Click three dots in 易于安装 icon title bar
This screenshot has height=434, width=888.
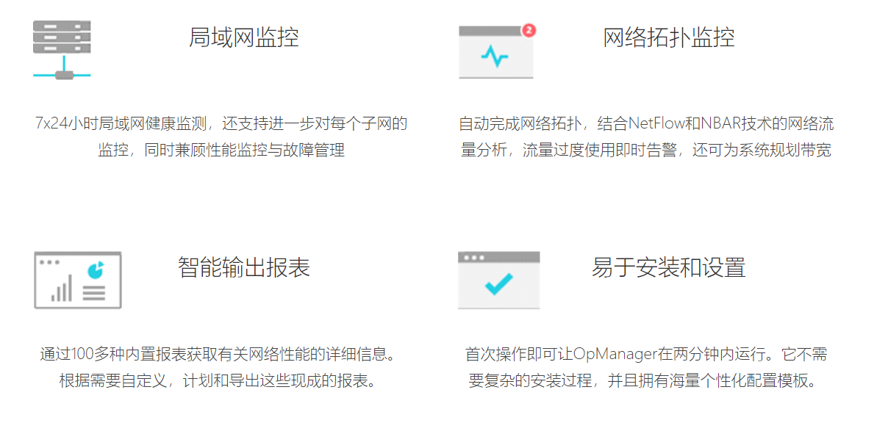tap(471, 258)
